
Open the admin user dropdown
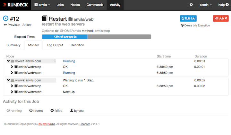pyautogui.click(x=206, y=5)
